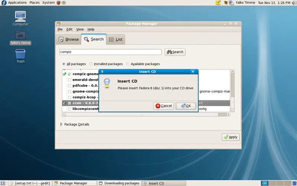Click the Falko Timme user name in panel

click(245, 3)
